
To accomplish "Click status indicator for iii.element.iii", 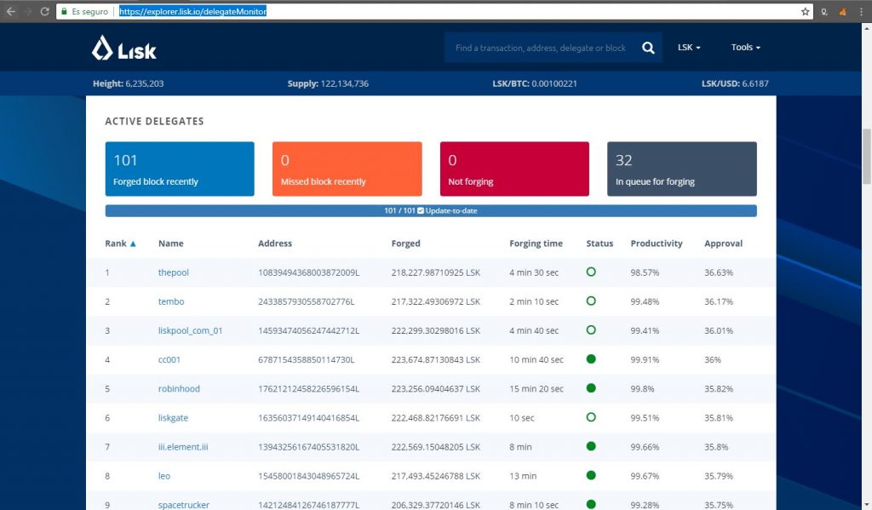I will [591, 446].
